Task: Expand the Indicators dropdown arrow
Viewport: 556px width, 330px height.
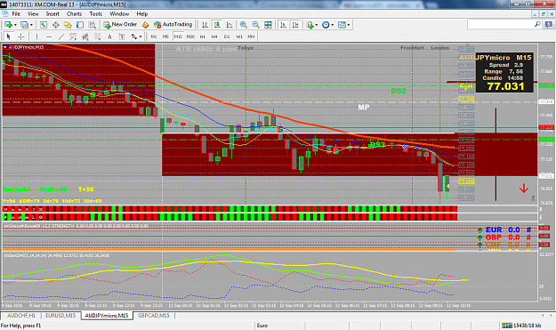Action: point(317,25)
